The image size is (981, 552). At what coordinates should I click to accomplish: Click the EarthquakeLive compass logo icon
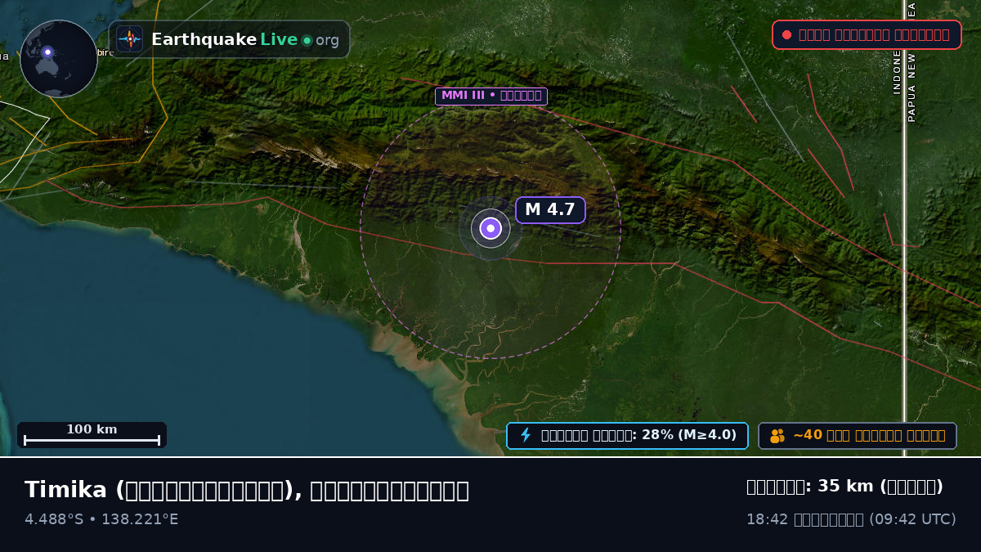point(130,39)
